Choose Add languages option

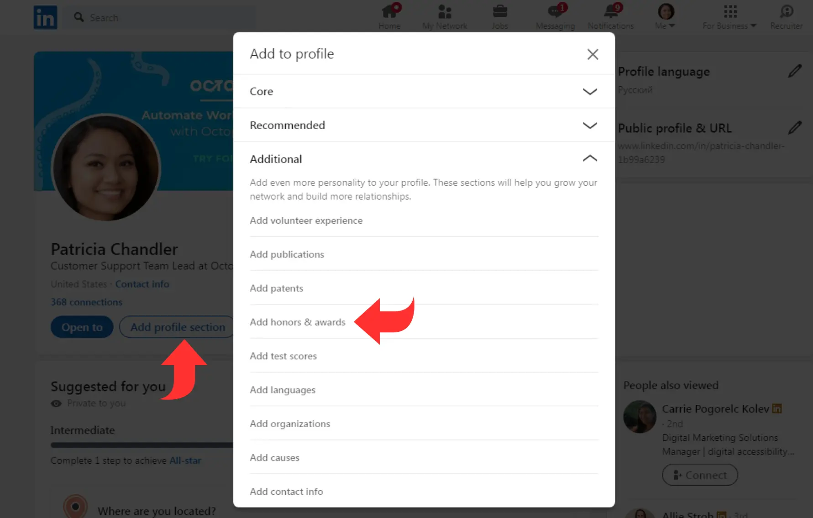(283, 390)
